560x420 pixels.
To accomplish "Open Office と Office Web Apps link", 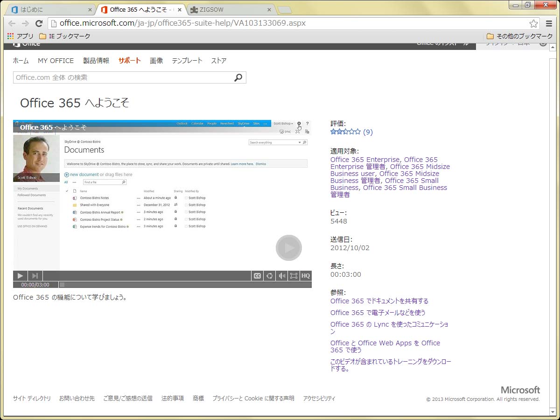I will pyautogui.click(x=385, y=346).
